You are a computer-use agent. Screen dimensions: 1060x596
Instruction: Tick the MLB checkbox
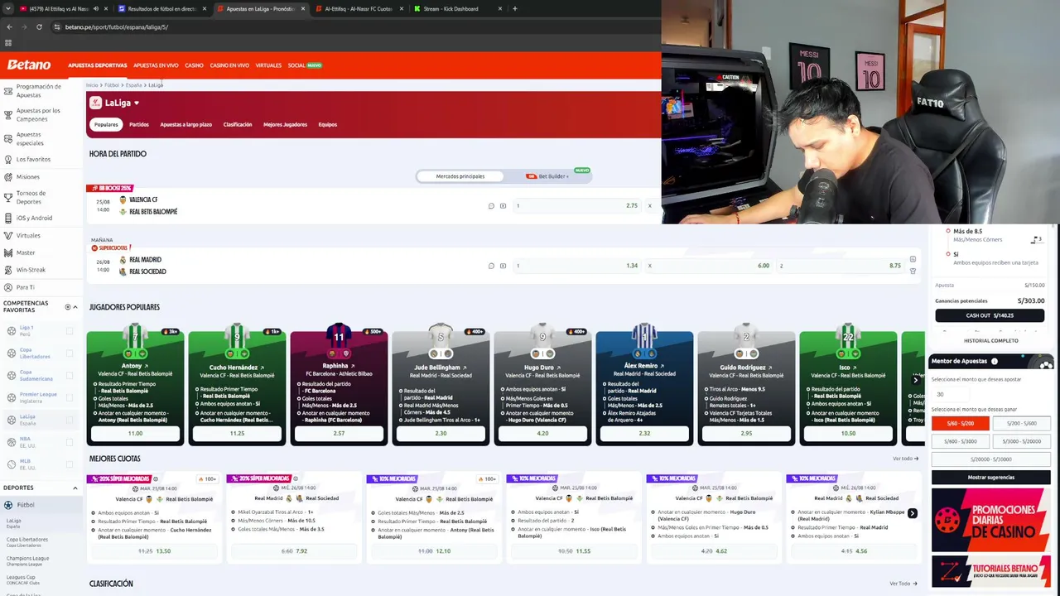[70, 464]
